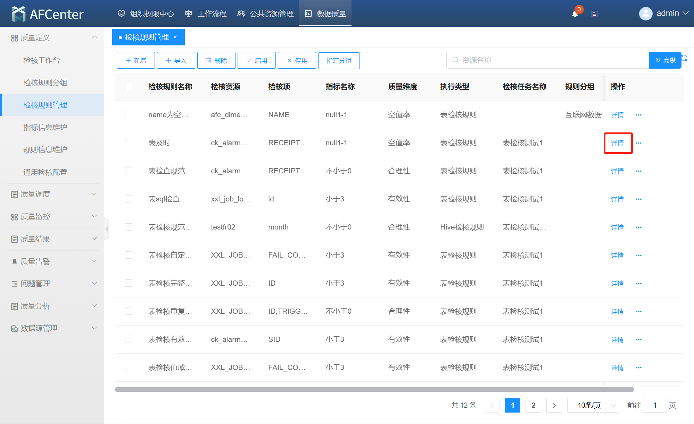Open more actions for 表sql检查 row
This screenshot has width=694, height=424.
pyautogui.click(x=638, y=199)
